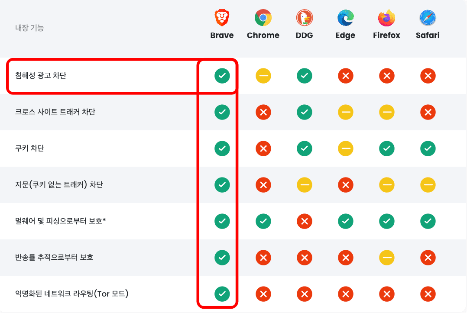Click Firefox's yellow icon for 크로스 사이트 트래커 차단
Image resolution: width=467 pixels, height=313 pixels.
[x=386, y=112]
